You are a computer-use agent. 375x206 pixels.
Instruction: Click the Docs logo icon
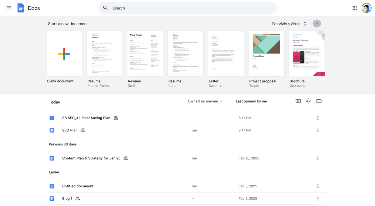pyautogui.click(x=21, y=8)
